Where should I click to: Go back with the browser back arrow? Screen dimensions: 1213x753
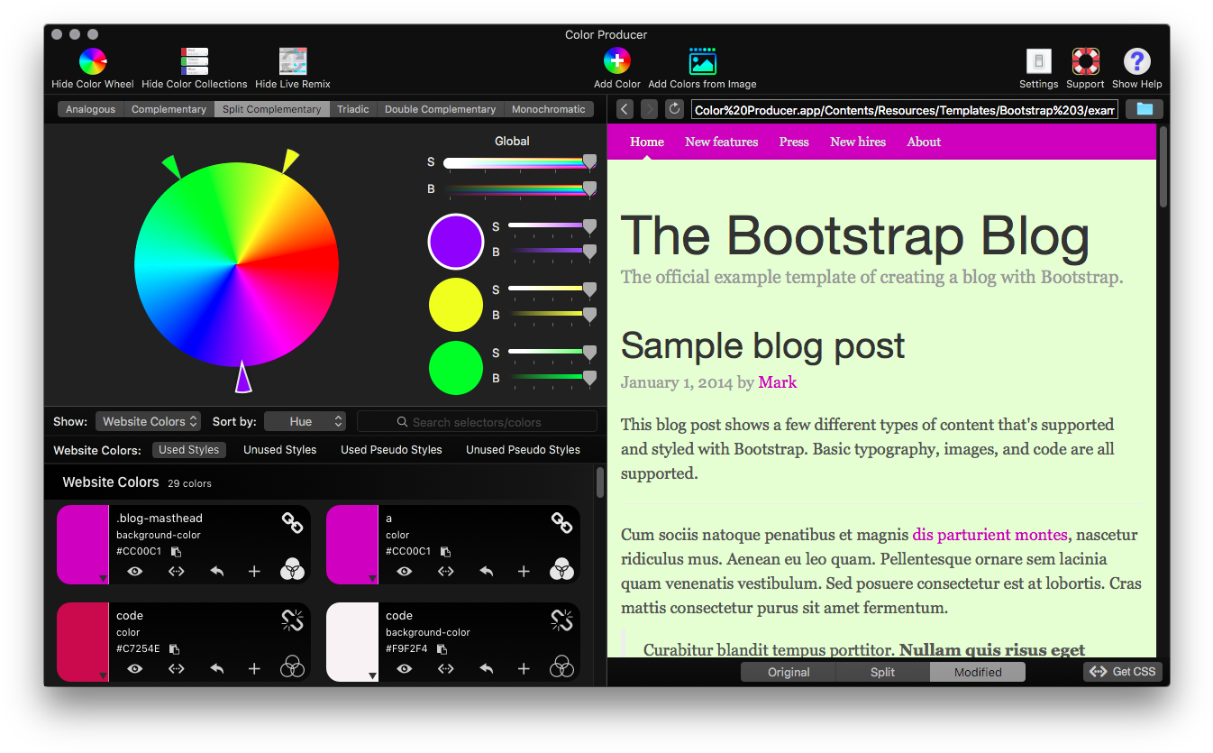625,109
